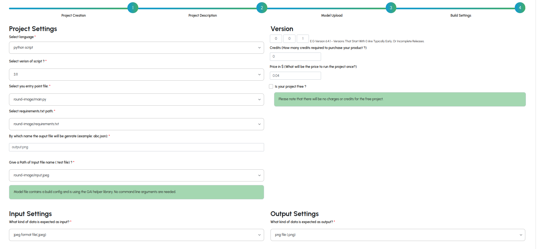This screenshot has height=249, width=541.
Task: Open the entry point file dropdown
Action: 136,100
